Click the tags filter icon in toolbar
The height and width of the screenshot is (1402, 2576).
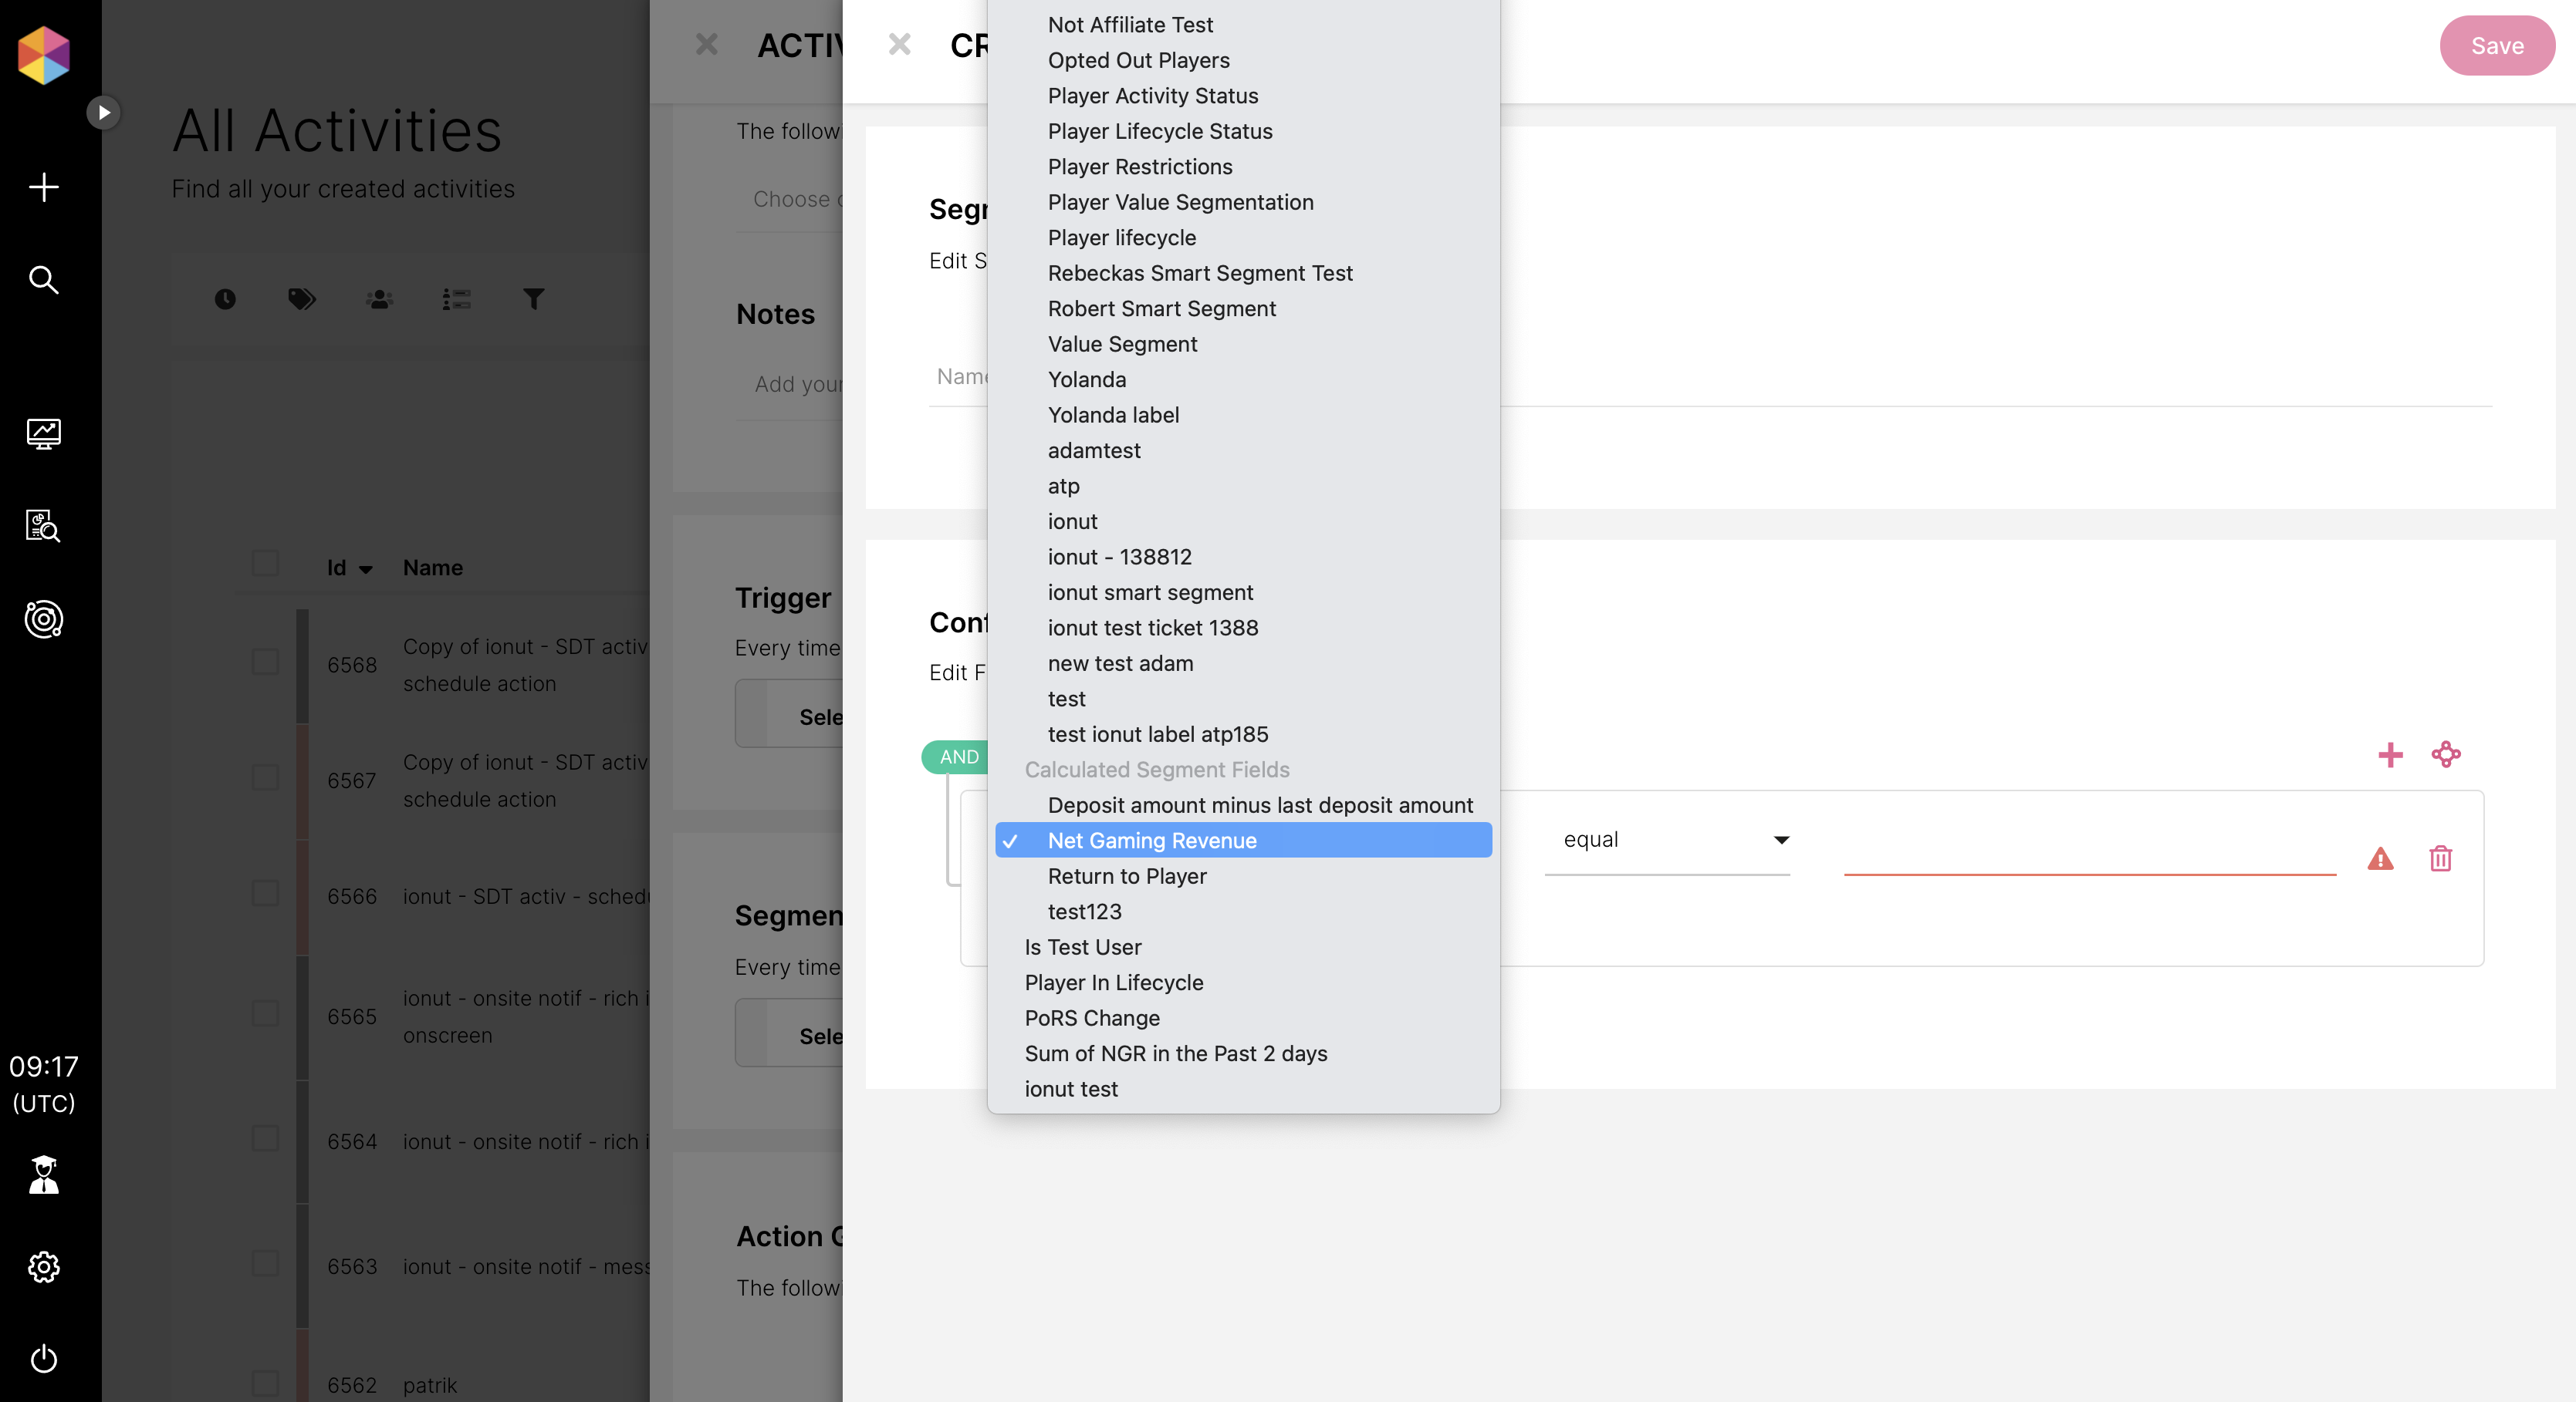[302, 298]
